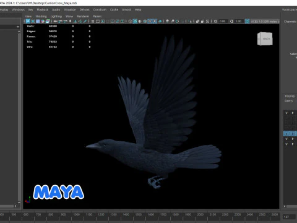Toggle the Film Gate icon
Screen dimensions: 297x223
click(x=98, y=21)
